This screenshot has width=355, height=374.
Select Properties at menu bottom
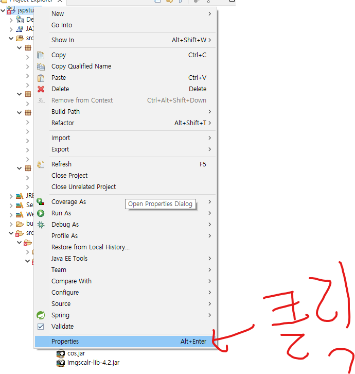[x=126, y=342]
